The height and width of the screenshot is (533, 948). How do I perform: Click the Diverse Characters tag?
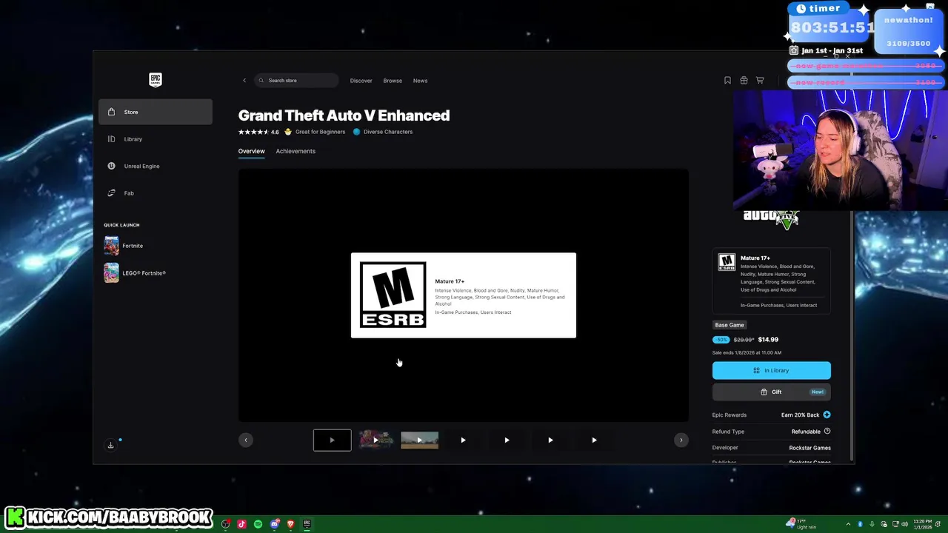coord(383,132)
